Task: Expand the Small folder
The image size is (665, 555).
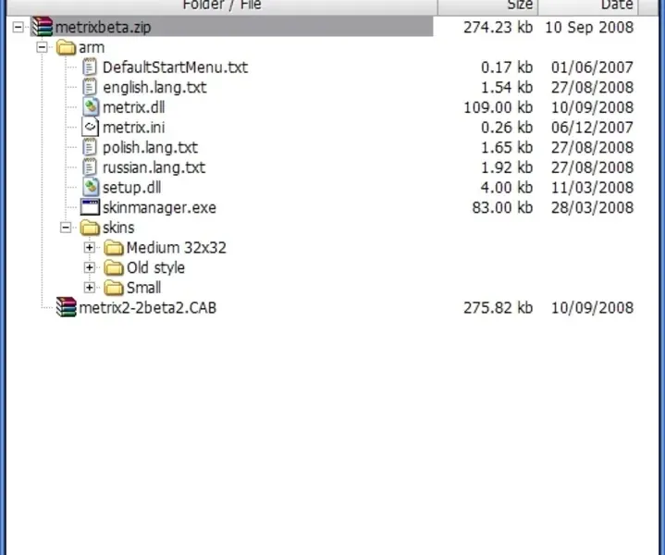Action: [90, 288]
